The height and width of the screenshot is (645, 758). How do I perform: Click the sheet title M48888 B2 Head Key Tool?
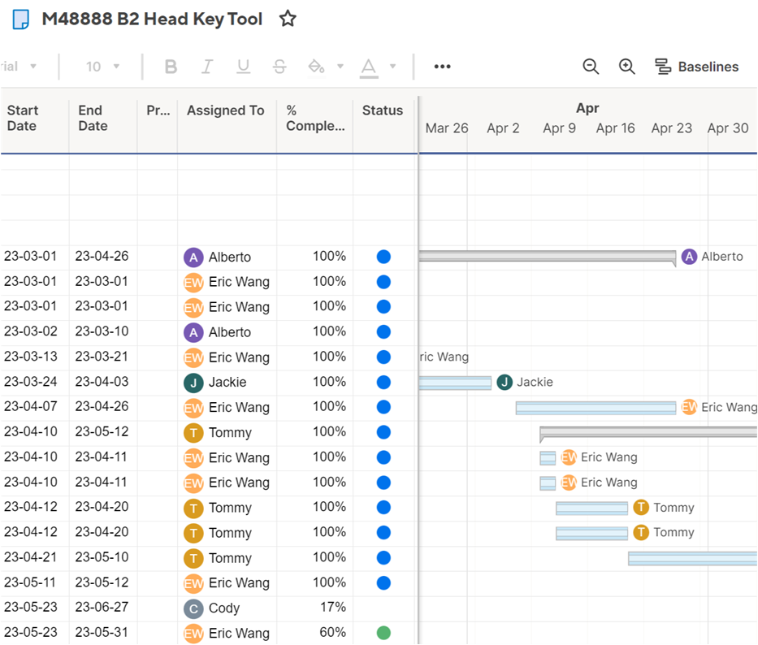152,19
